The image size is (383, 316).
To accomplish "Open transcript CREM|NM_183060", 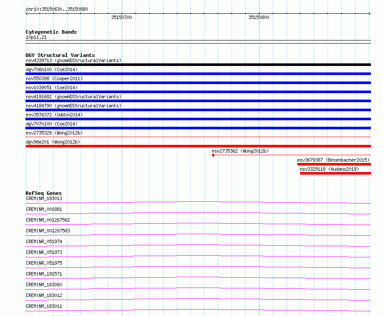I will (x=44, y=285).
